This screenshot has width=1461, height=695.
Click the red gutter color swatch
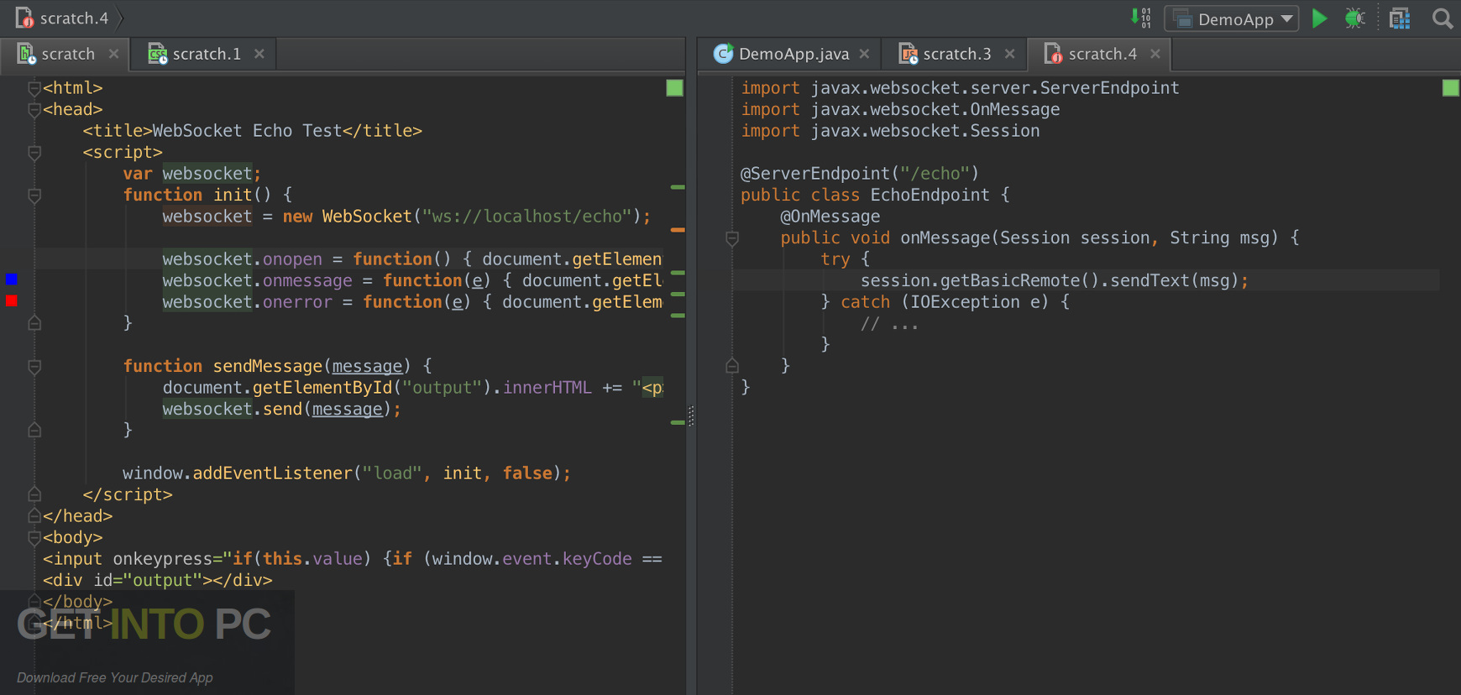coord(12,300)
